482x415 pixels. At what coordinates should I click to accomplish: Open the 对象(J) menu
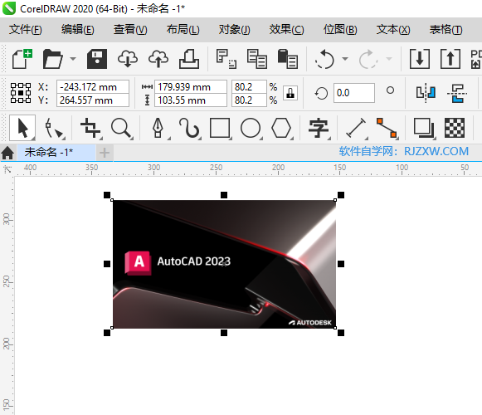click(x=234, y=30)
